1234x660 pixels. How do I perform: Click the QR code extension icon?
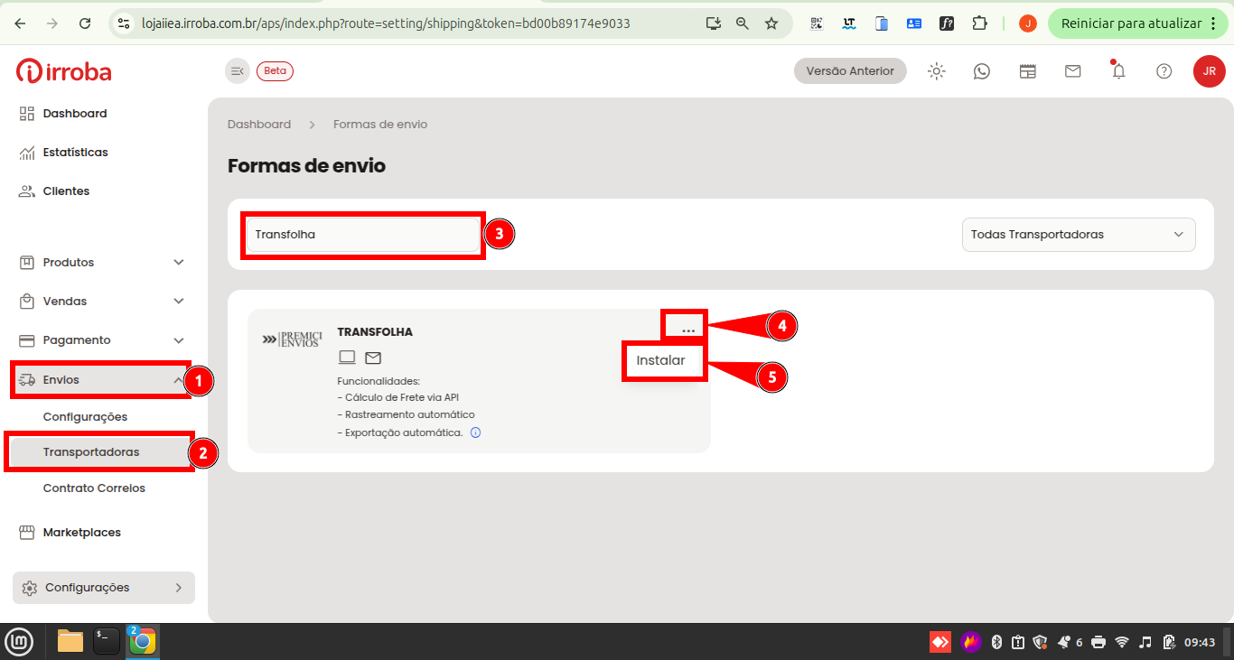click(x=817, y=23)
